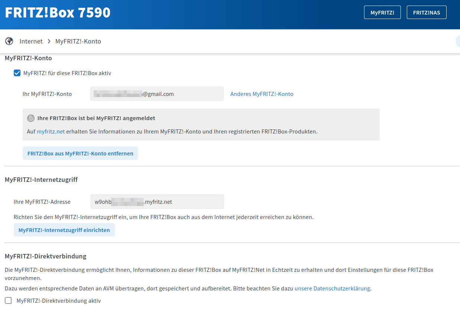This screenshot has width=460, height=312.
Task: Click 'Ihre FRITZ!Box ist bei MyFRITZ! angemeldet' text
Action: pos(96,118)
